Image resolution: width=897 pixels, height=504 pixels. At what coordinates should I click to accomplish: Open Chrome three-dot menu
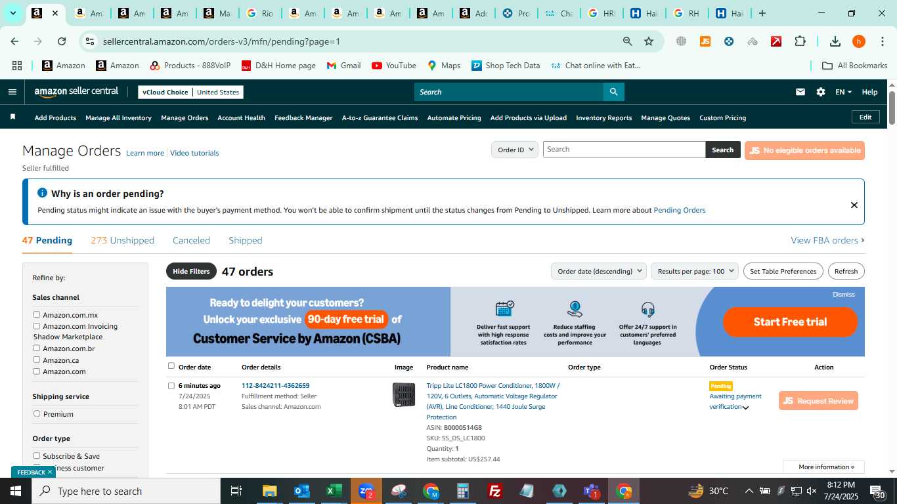[x=882, y=41]
